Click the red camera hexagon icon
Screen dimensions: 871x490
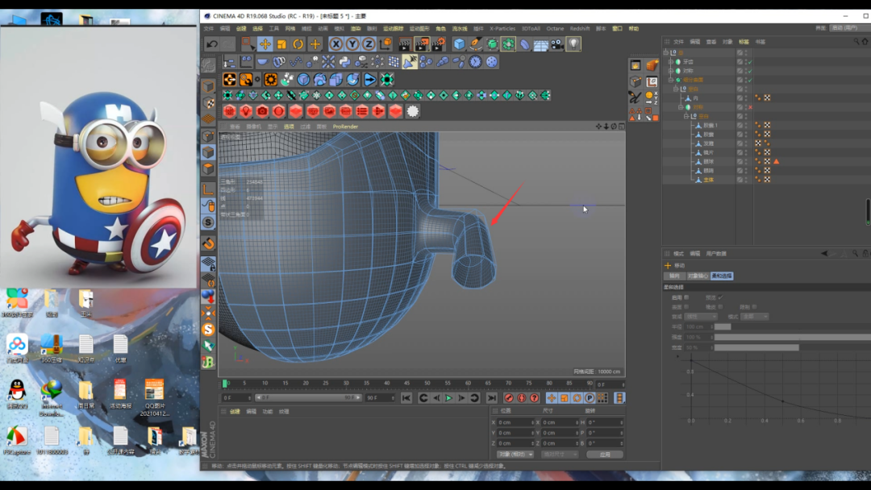262,111
